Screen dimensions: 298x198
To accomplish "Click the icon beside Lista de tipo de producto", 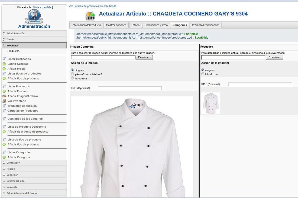I will pyautogui.click(x=4, y=140).
